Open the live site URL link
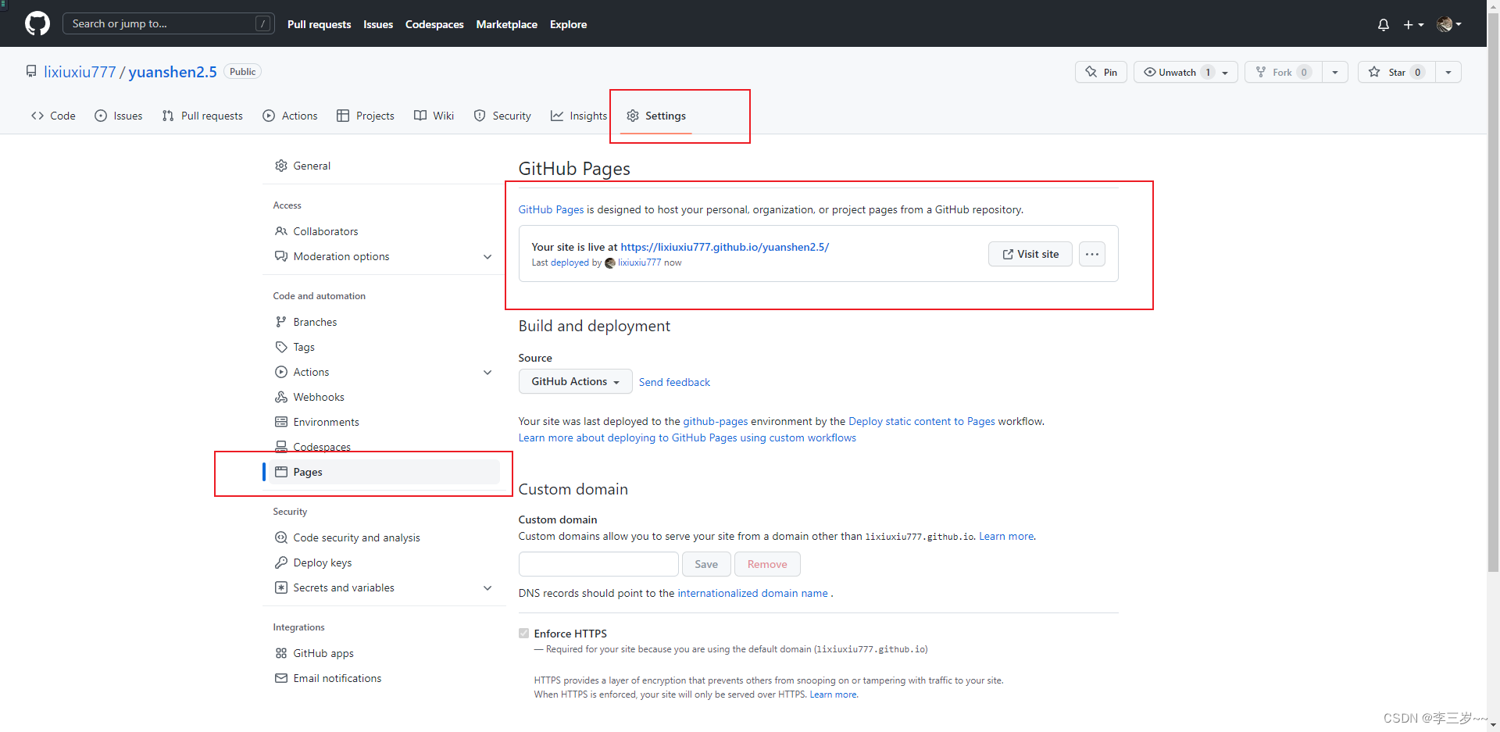 pyautogui.click(x=724, y=247)
